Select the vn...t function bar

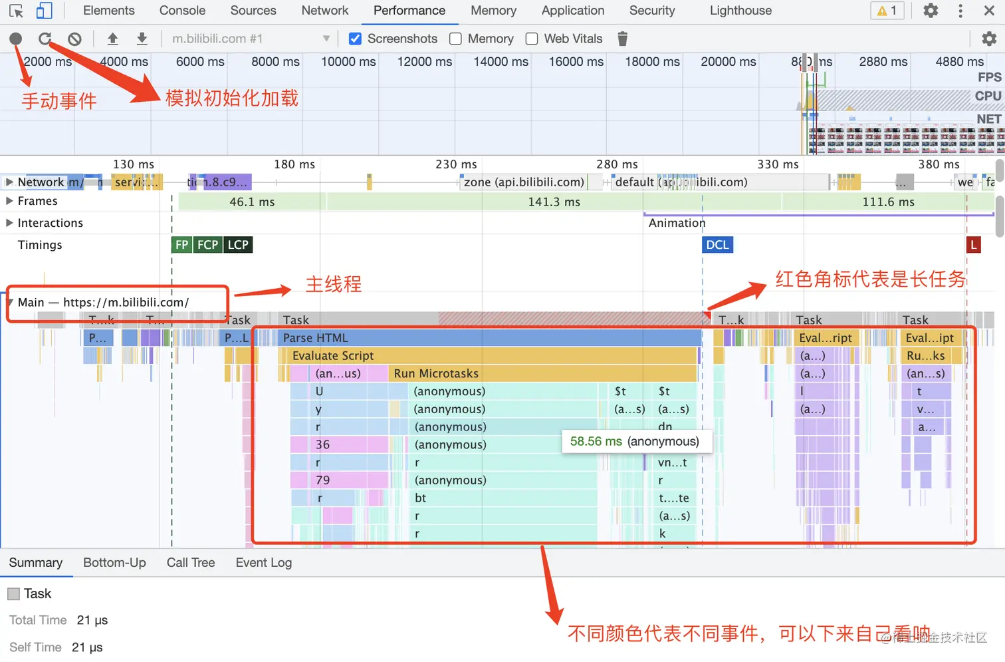click(675, 462)
